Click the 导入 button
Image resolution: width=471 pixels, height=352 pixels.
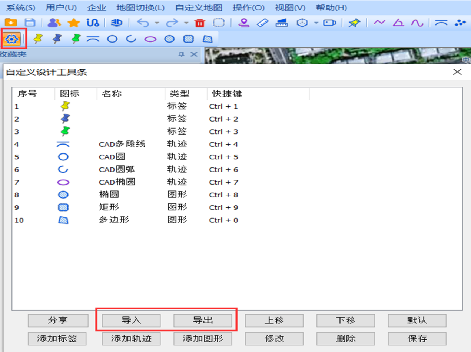(x=131, y=321)
